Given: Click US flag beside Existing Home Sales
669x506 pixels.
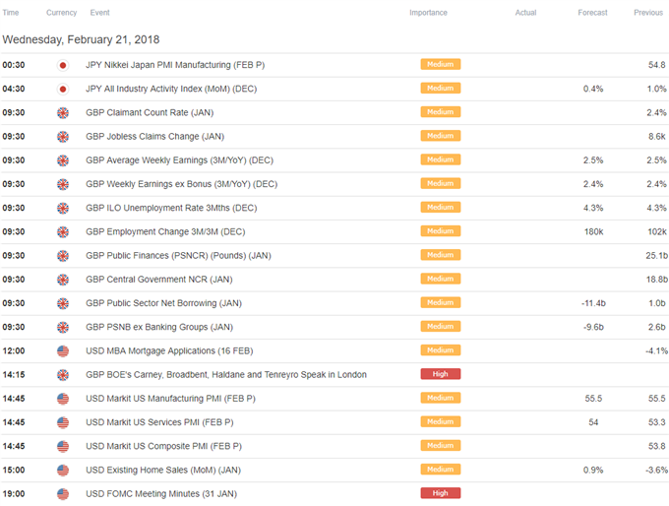Looking at the screenshot, I should (63, 471).
